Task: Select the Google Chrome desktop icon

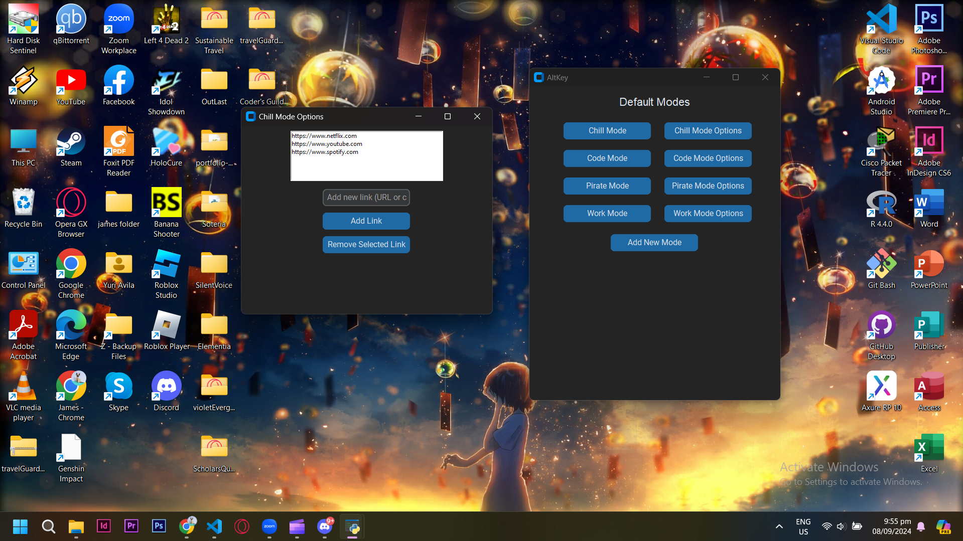Action: pos(71,274)
